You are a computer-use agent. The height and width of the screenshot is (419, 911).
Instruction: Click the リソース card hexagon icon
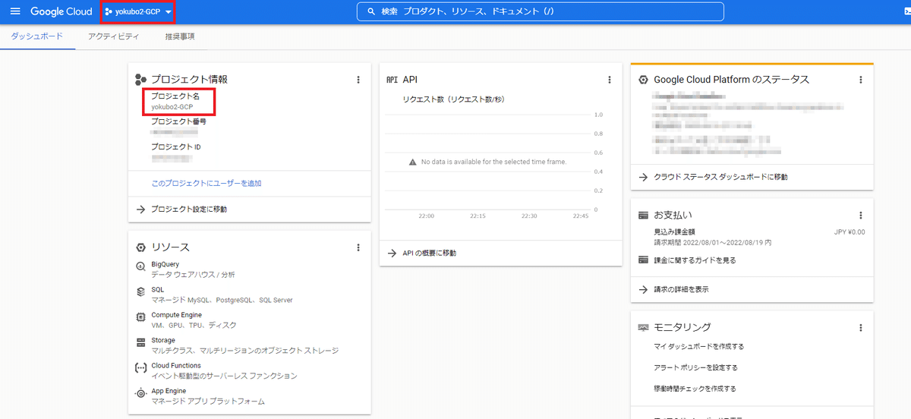pos(140,247)
